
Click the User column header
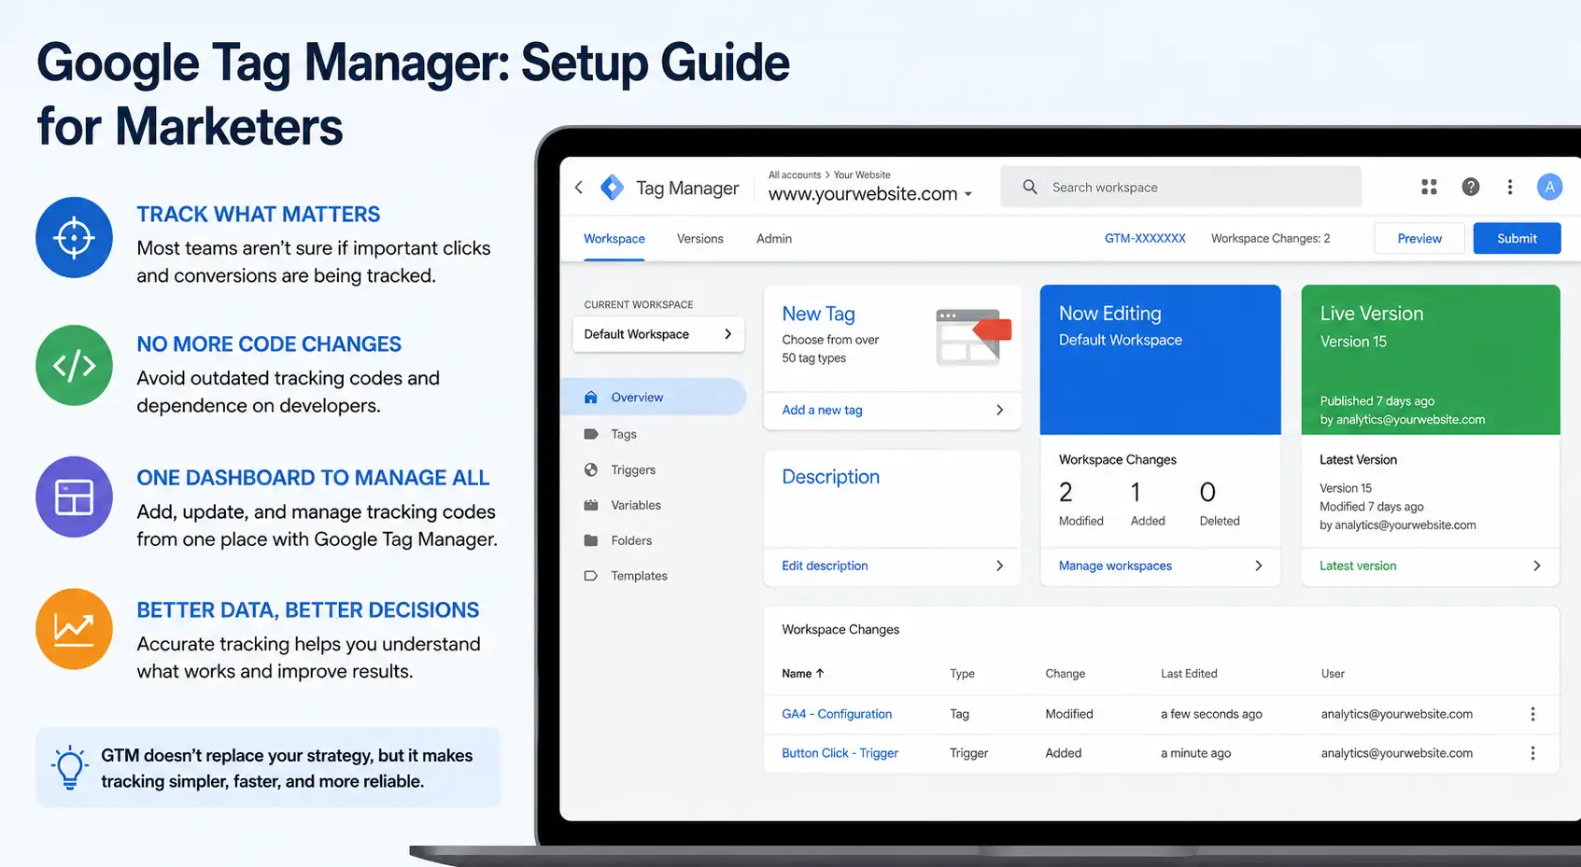pyautogui.click(x=1333, y=674)
